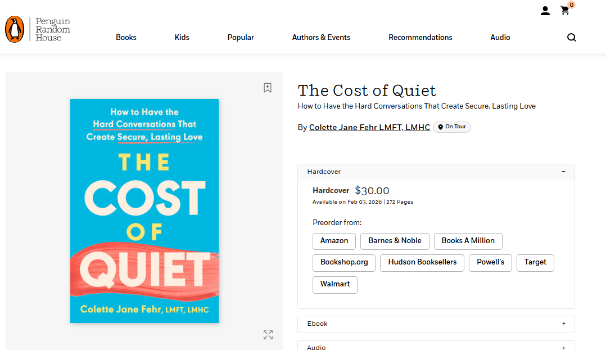The height and width of the screenshot is (350, 606).
Task: Open site search magnifier icon
Action: tap(572, 38)
